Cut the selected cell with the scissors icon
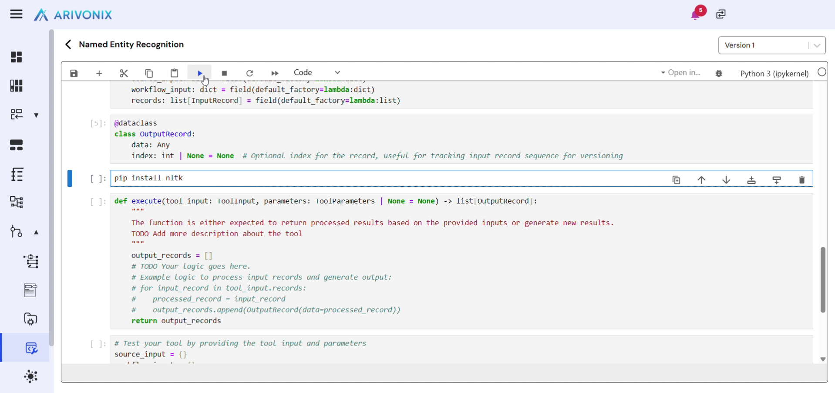 (x=124, y=73)
